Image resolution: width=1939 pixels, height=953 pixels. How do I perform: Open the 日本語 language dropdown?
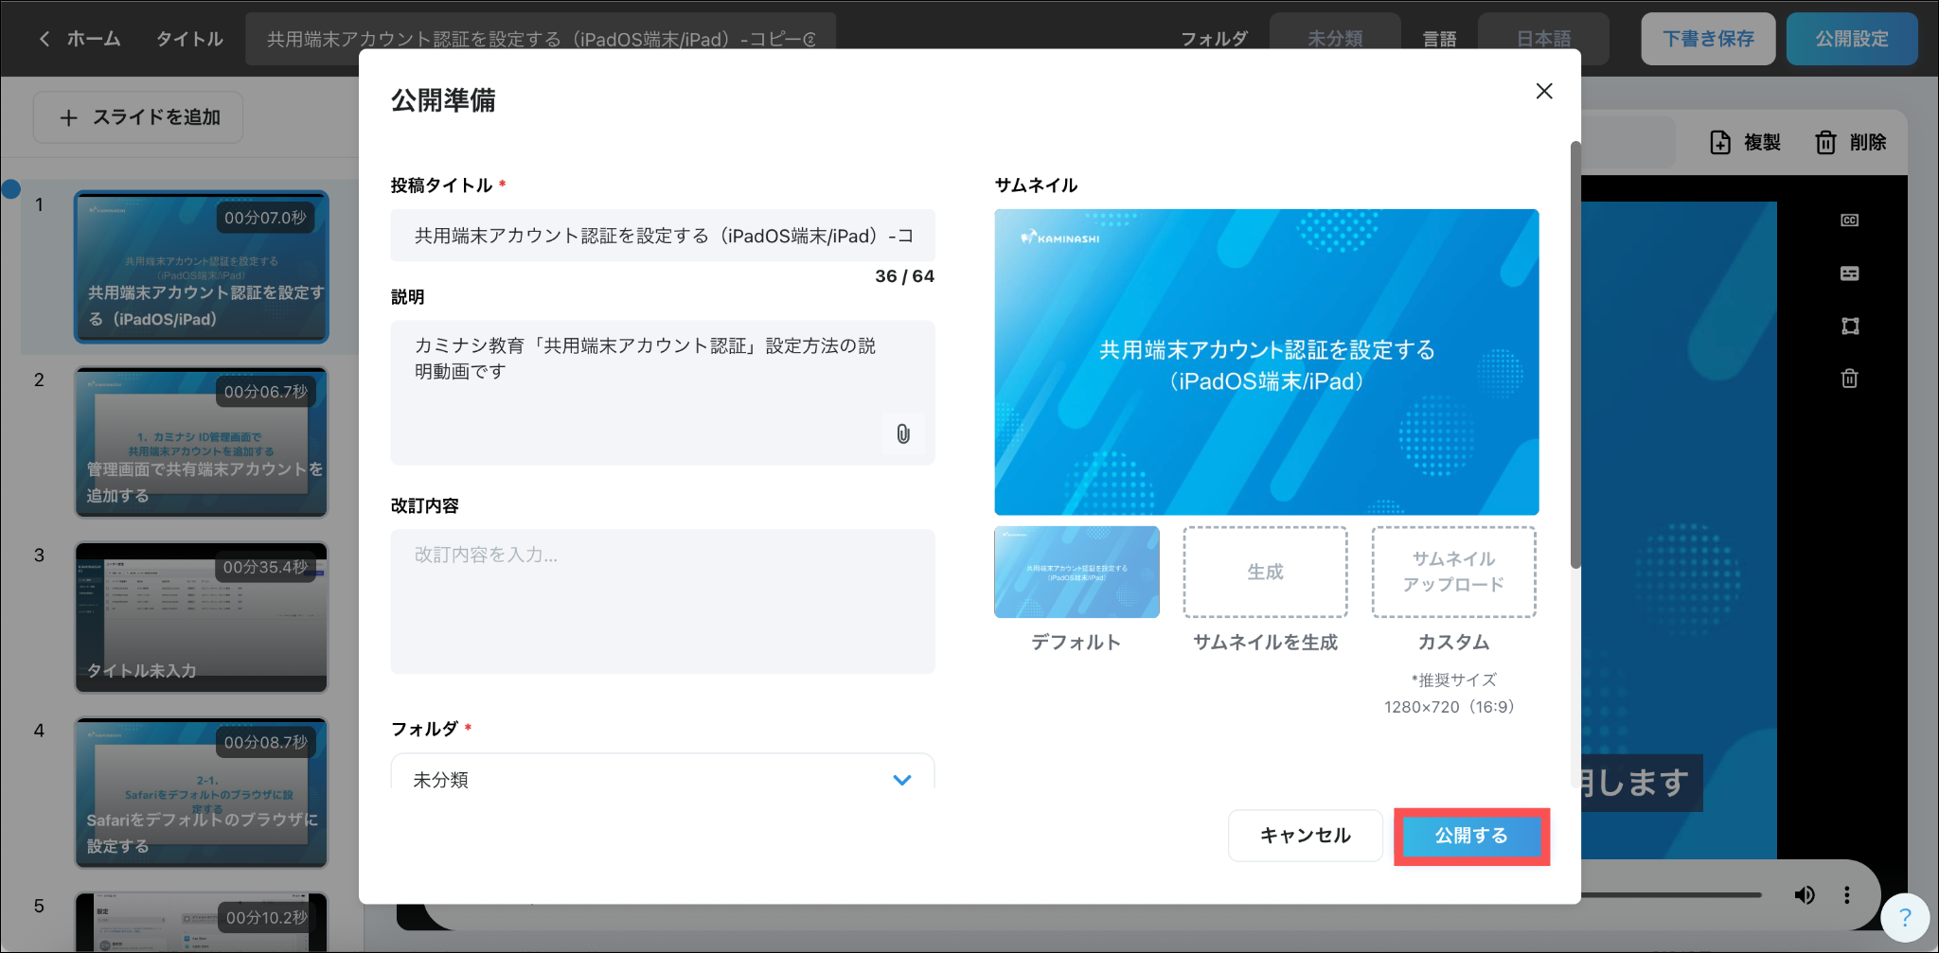pyautogui.click(x=1543, y=39)
